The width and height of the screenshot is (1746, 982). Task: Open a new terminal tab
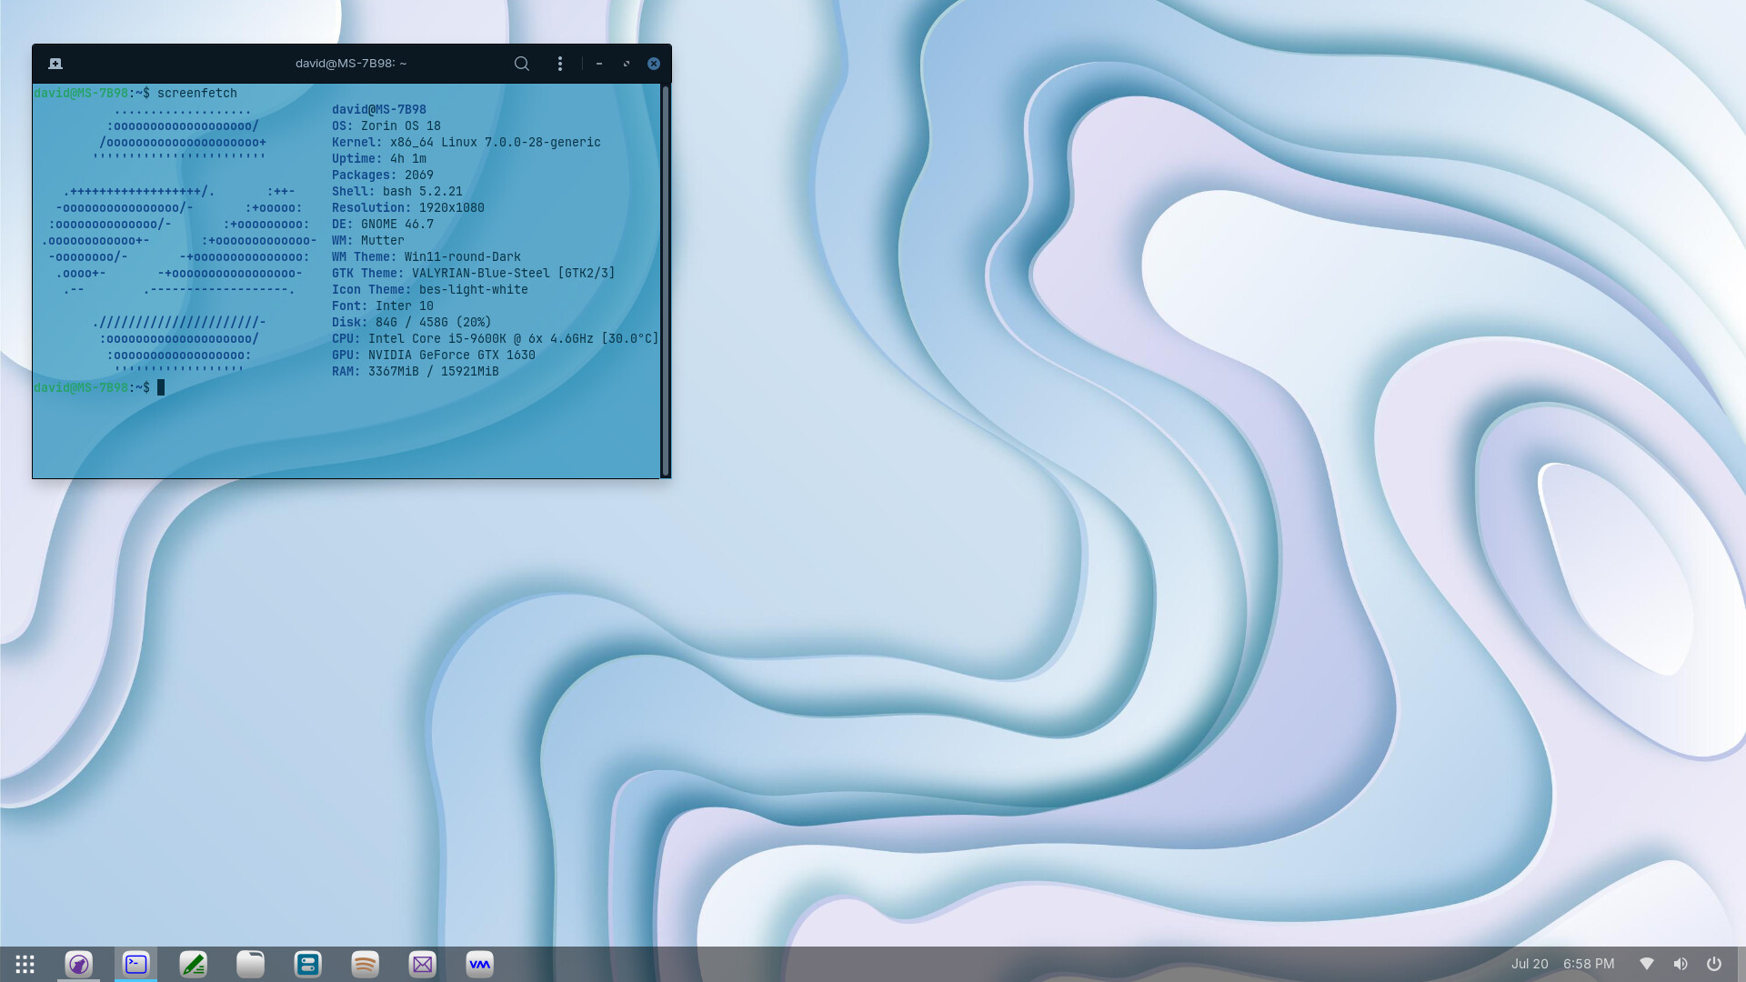point(55,64)
